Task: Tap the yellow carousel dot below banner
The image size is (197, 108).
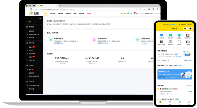Action: pos(175,81)
